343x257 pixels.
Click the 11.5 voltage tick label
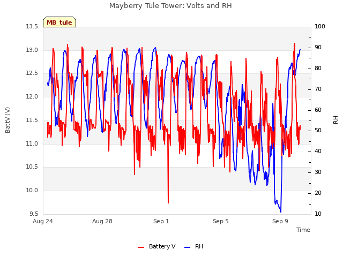[x=32, y=120]
